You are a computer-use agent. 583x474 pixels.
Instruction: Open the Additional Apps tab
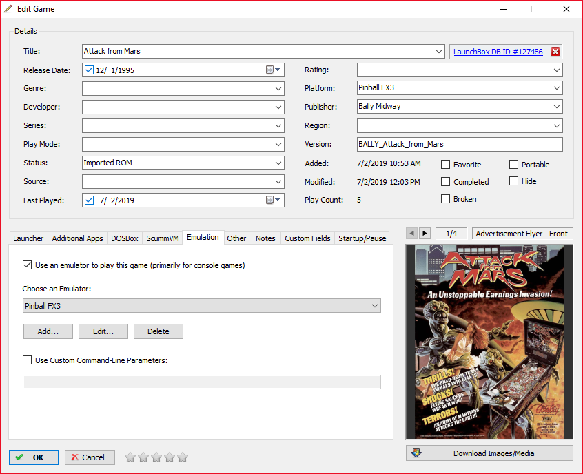pyautogui.click(x=77, y=238)
